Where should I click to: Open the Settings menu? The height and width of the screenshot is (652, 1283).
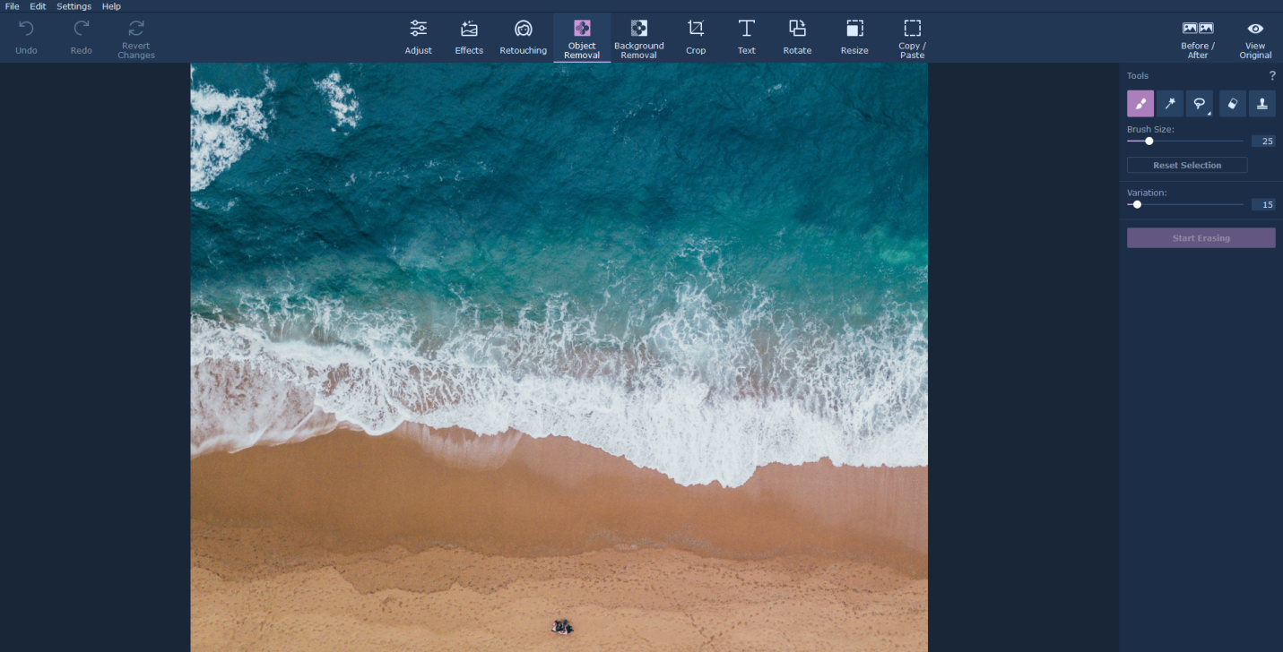(x=74, y=6)
